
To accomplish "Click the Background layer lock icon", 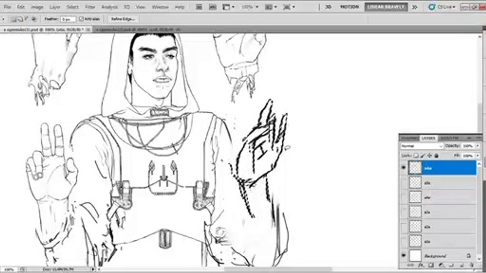I will point(469,256).
